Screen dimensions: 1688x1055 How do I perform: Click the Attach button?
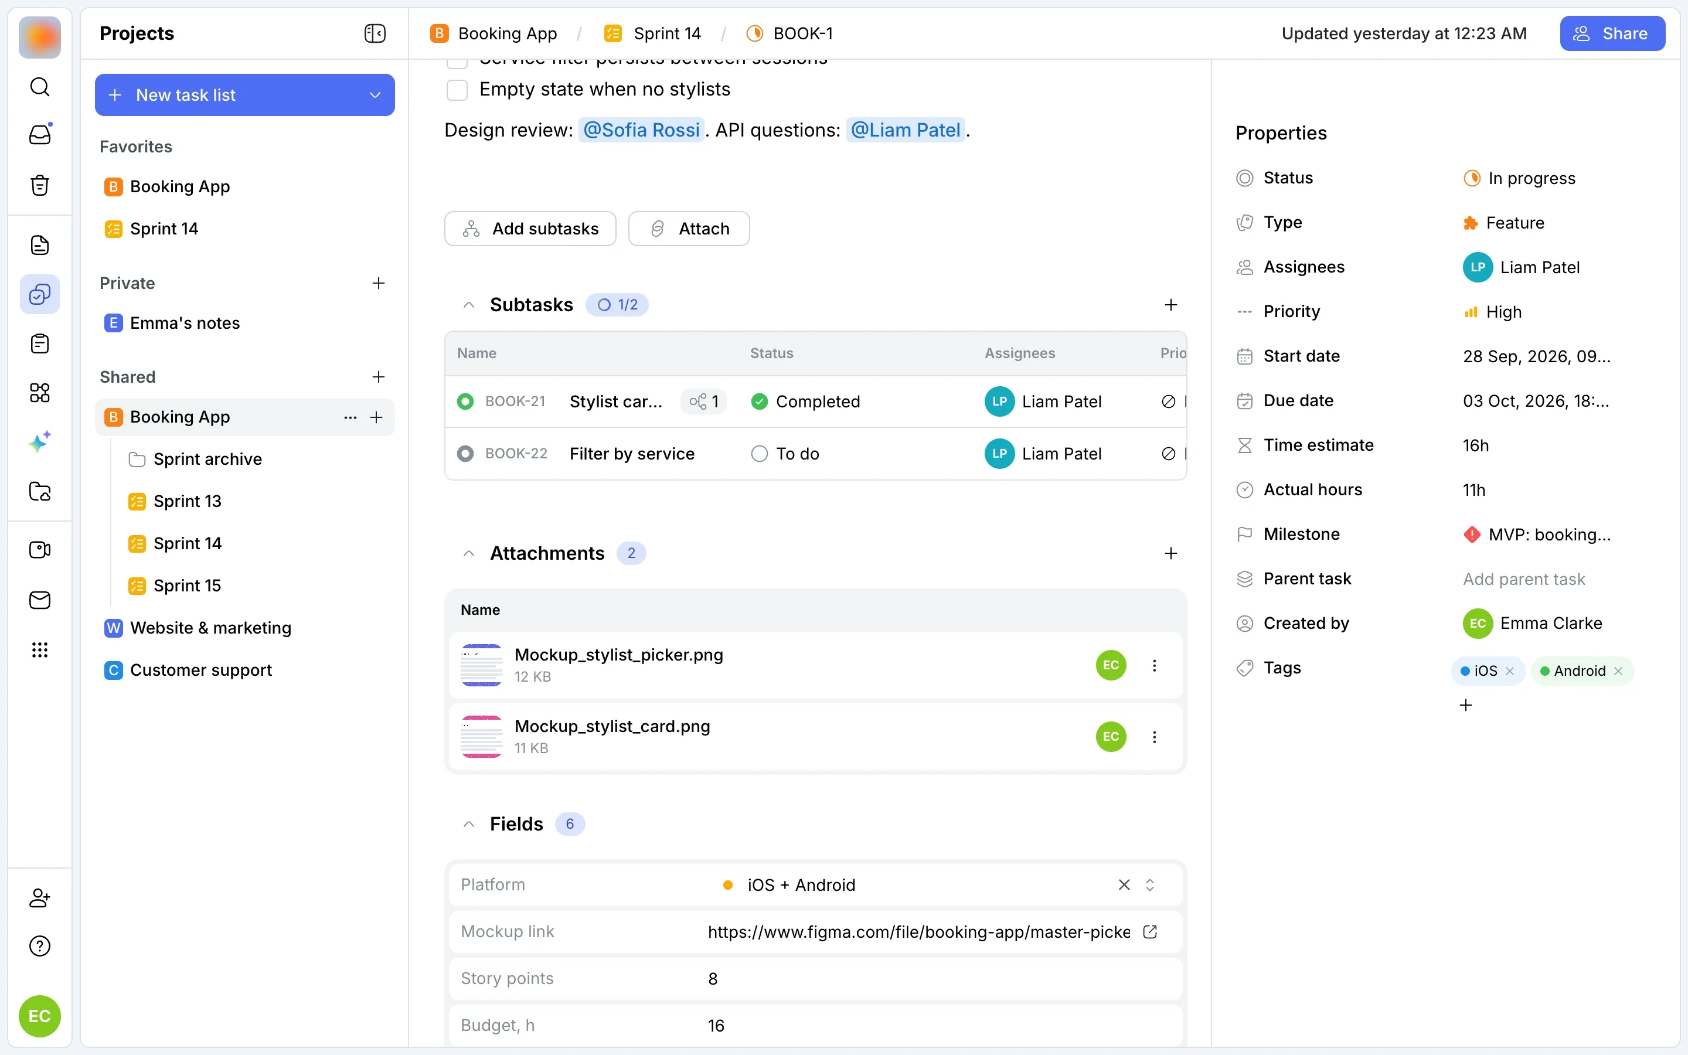[x=689, y=229]
